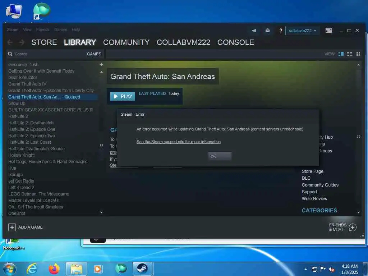This screenshot has height=276, width=368.
Task: Go back with the left arrow
Action: click(x=10, y=42)
